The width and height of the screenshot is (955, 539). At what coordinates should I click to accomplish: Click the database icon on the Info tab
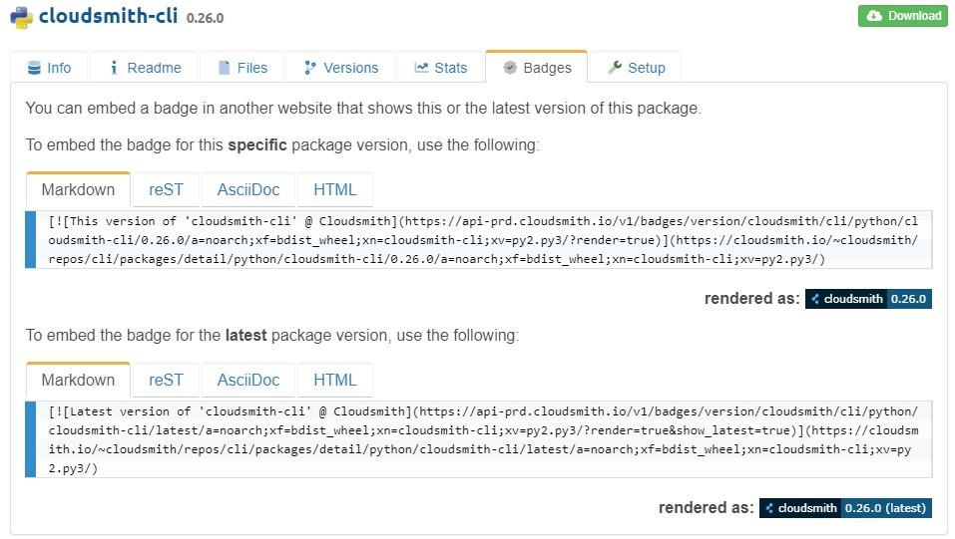pos(34,68)
